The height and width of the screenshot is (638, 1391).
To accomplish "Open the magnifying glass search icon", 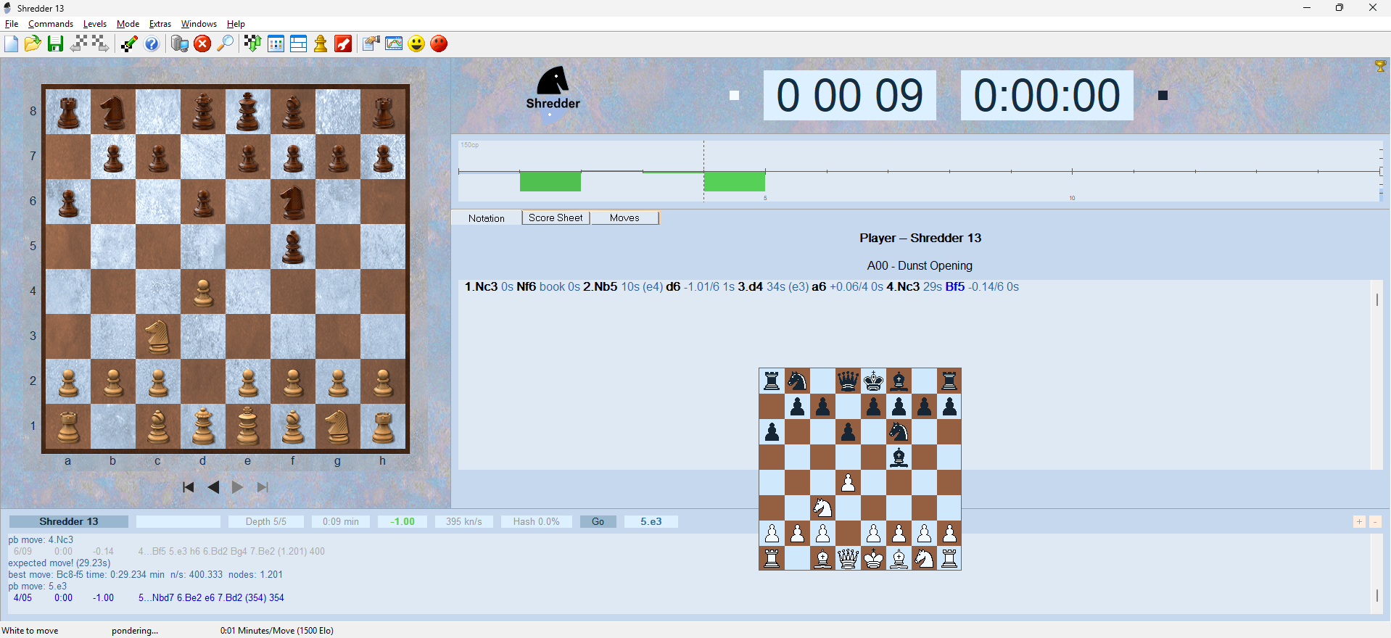I will (226, 44).
